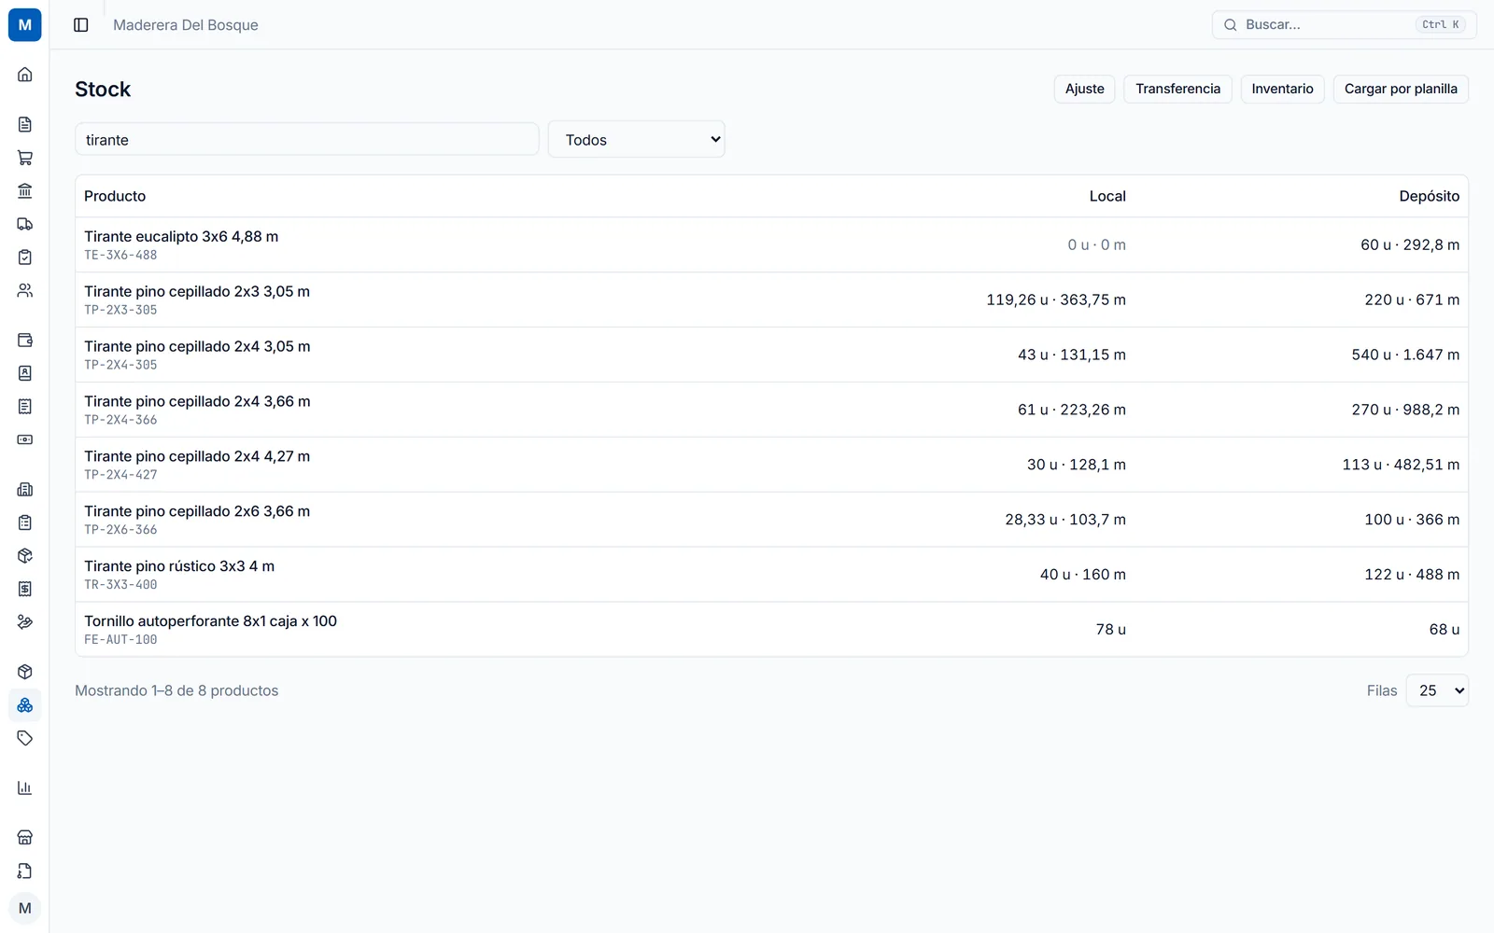Open the delivery truck icon in sidebar
This screenshot has width=1494, height=933.
pos(25,224)
